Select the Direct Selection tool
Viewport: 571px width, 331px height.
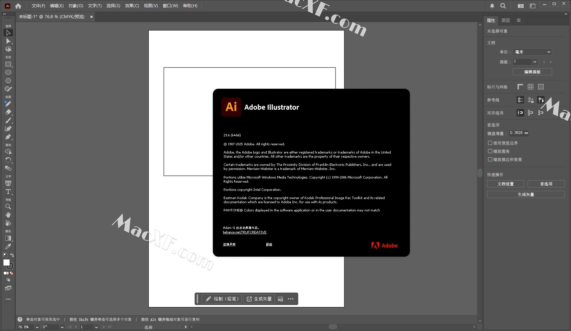pyautogui.click(x=8, y=41)
